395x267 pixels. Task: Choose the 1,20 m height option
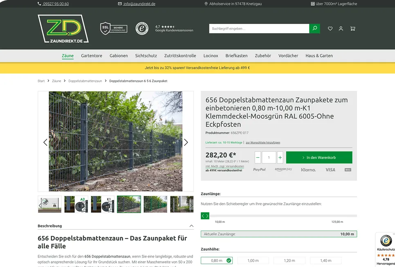click(x=290, y=260)
